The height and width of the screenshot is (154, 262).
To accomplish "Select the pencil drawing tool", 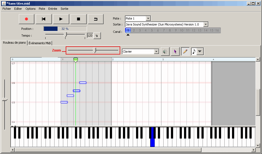I will pyautogui.click(x=185, y=52).
